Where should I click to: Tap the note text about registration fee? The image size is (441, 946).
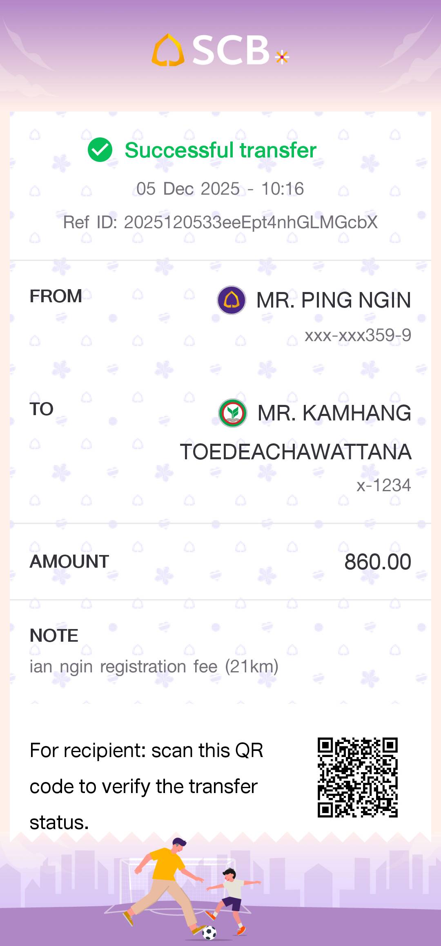tap(154, 667)
